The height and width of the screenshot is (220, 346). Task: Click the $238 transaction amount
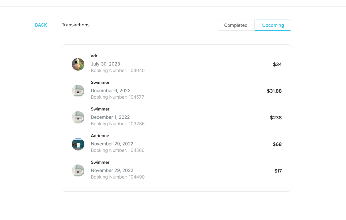tap(276, 118)
